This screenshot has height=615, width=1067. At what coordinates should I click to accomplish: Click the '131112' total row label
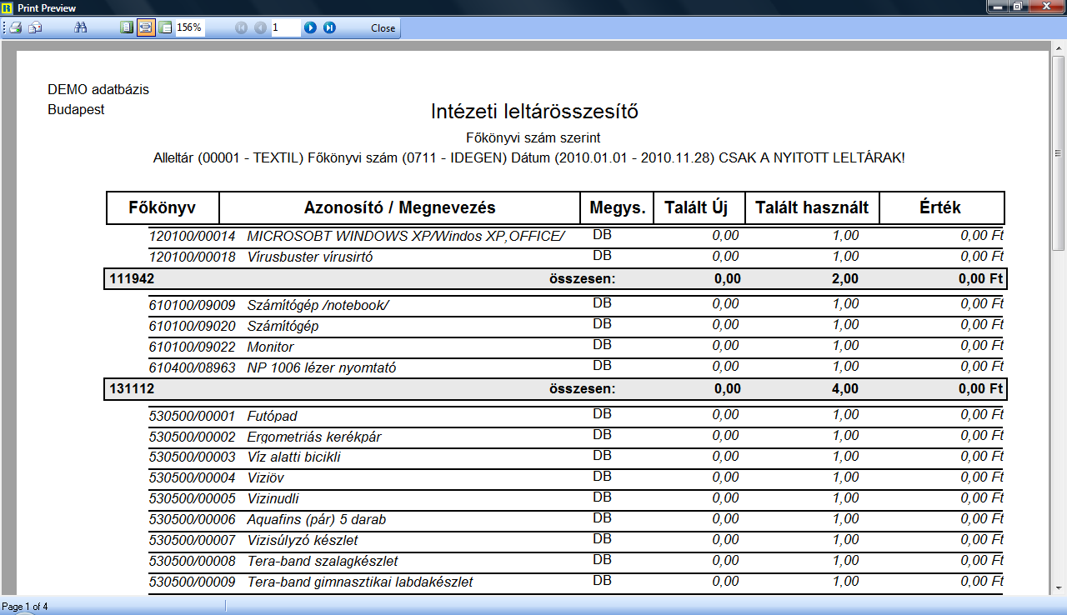(132, 389)
